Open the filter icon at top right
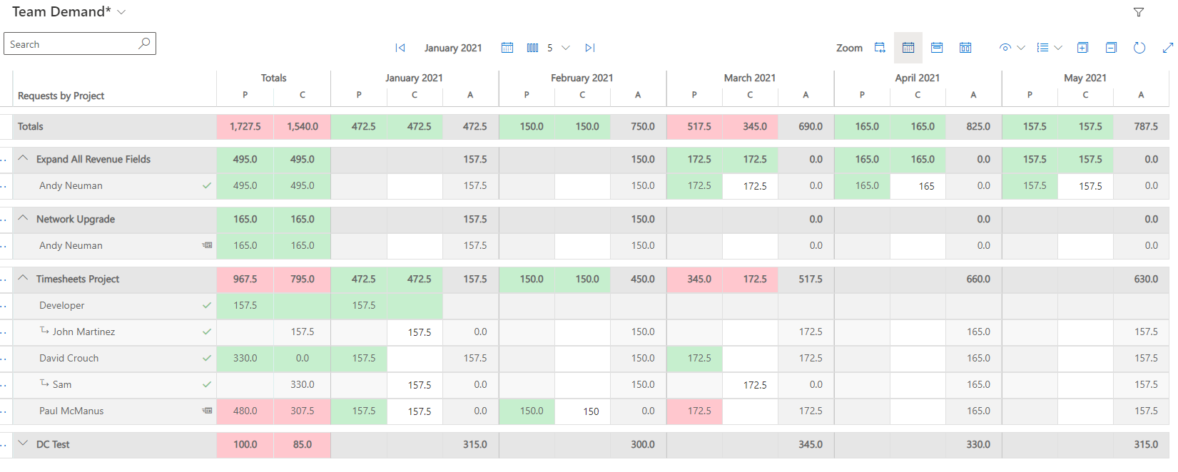The height and width of the screenshot is (472, 1178). pyautogui.click(x=1139, y=12)
